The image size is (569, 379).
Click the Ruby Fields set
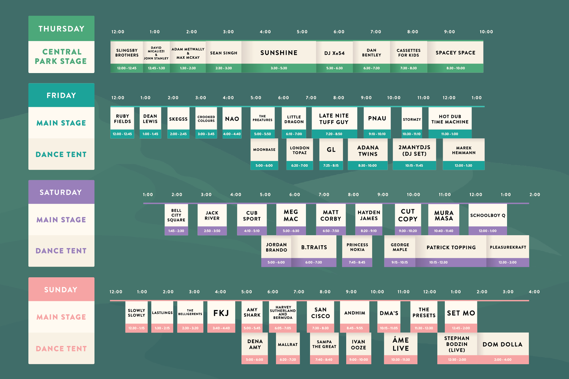pos(122,123)
